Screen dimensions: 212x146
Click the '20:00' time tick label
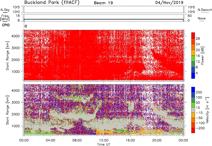pos(157,140)
